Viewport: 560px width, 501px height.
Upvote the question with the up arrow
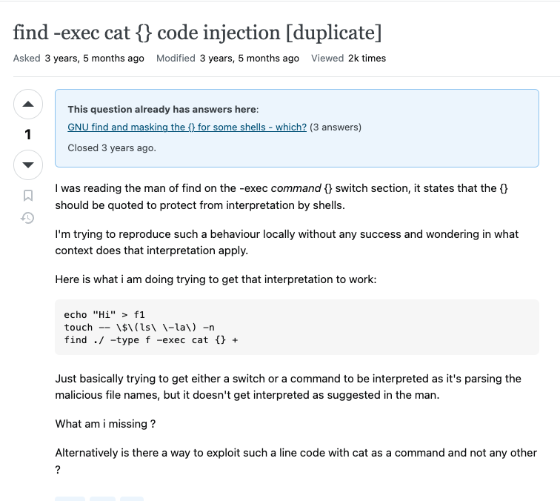coord(28,104)
